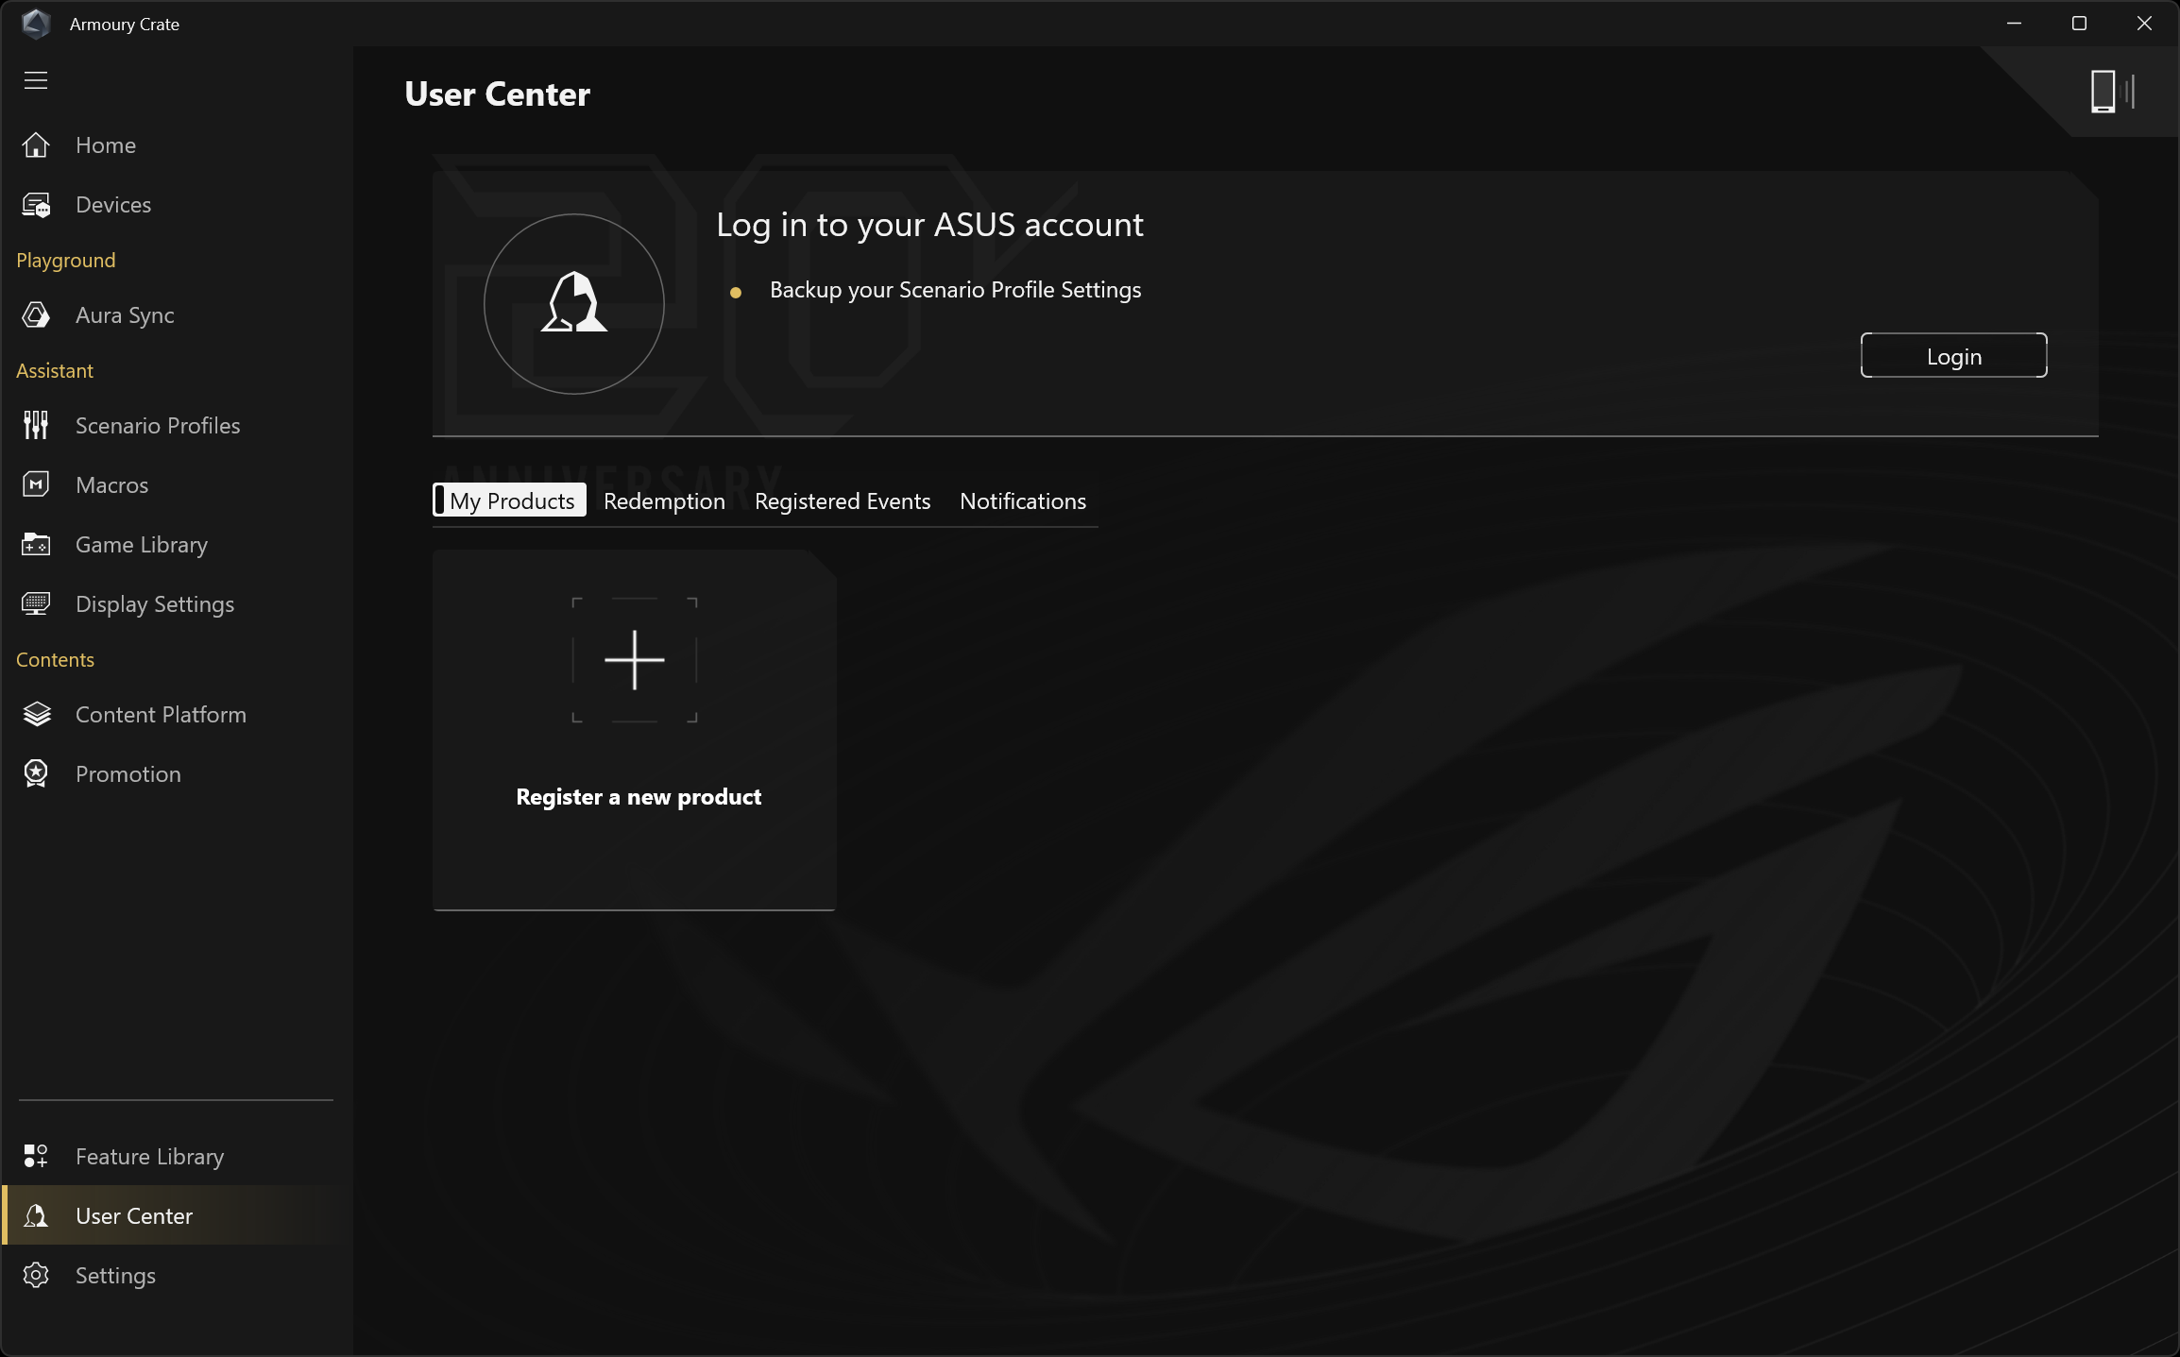The width and height of the screenshot is (2180, 1357).
Task: Click the Game Library controller icon
Action: pos(36,545)
